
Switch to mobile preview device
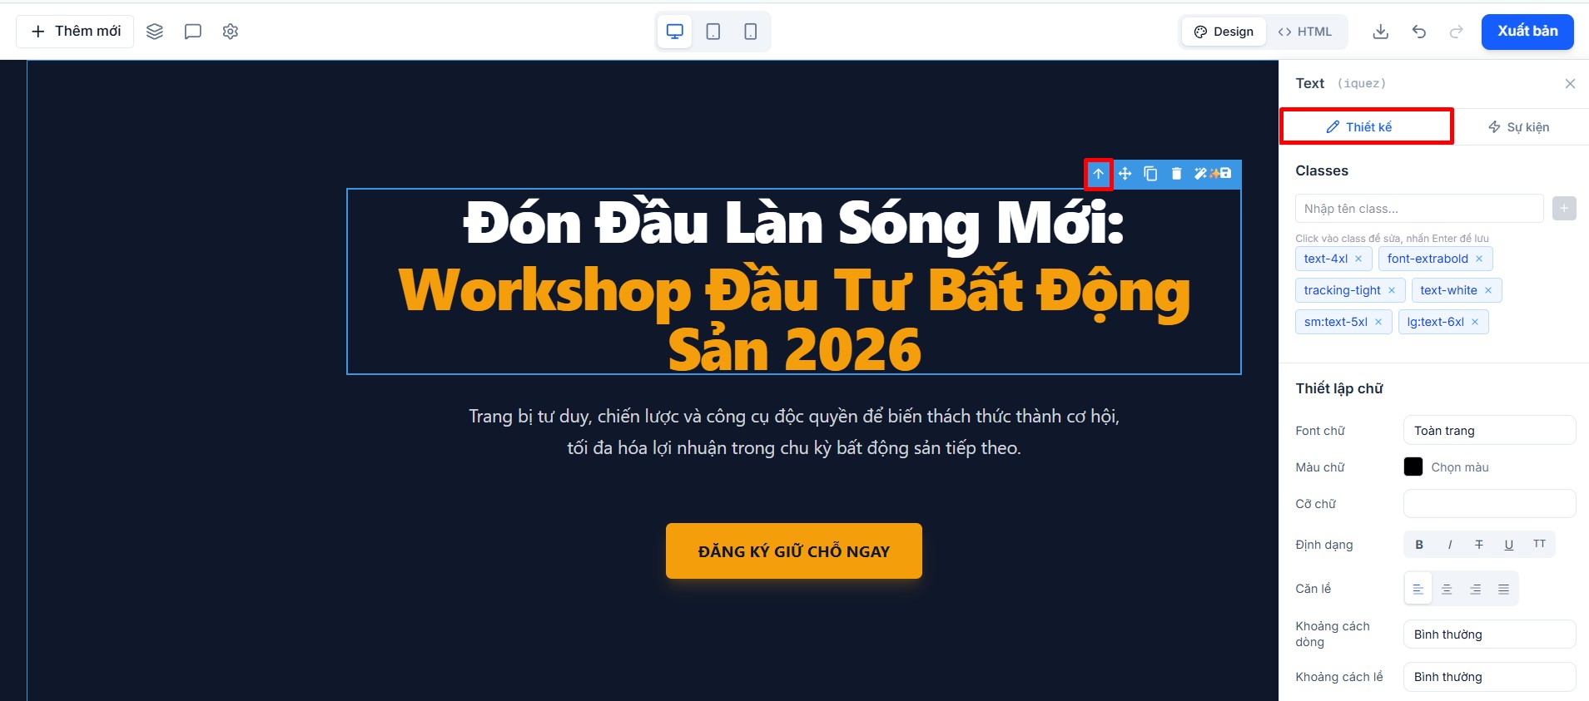point(751,32)
